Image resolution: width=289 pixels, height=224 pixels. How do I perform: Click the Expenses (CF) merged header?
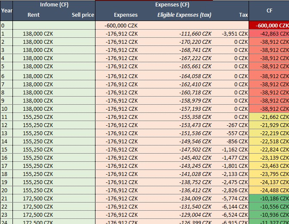pyautogui.click(x=172, y=5)
